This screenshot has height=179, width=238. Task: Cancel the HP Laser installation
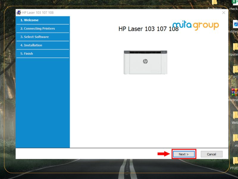pos(212,154)
